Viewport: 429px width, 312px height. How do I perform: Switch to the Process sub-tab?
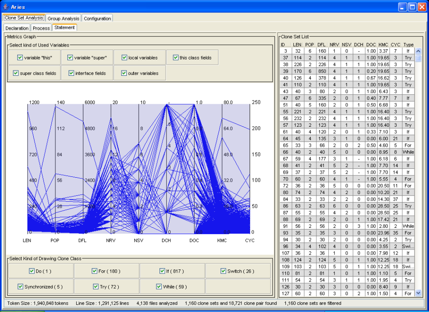click(42, 28)
